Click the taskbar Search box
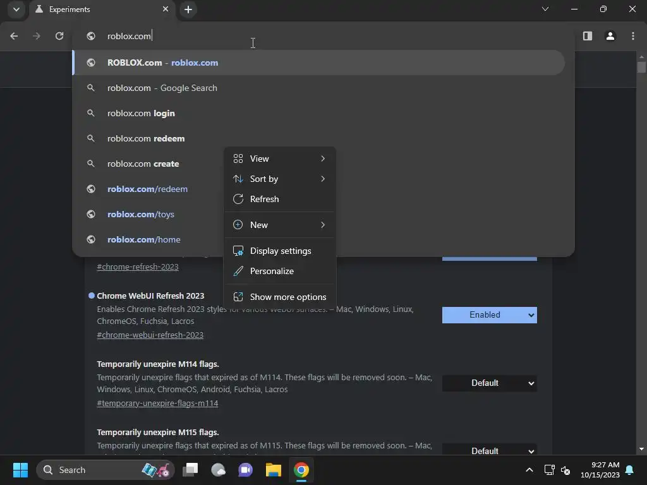 [106, 470]
